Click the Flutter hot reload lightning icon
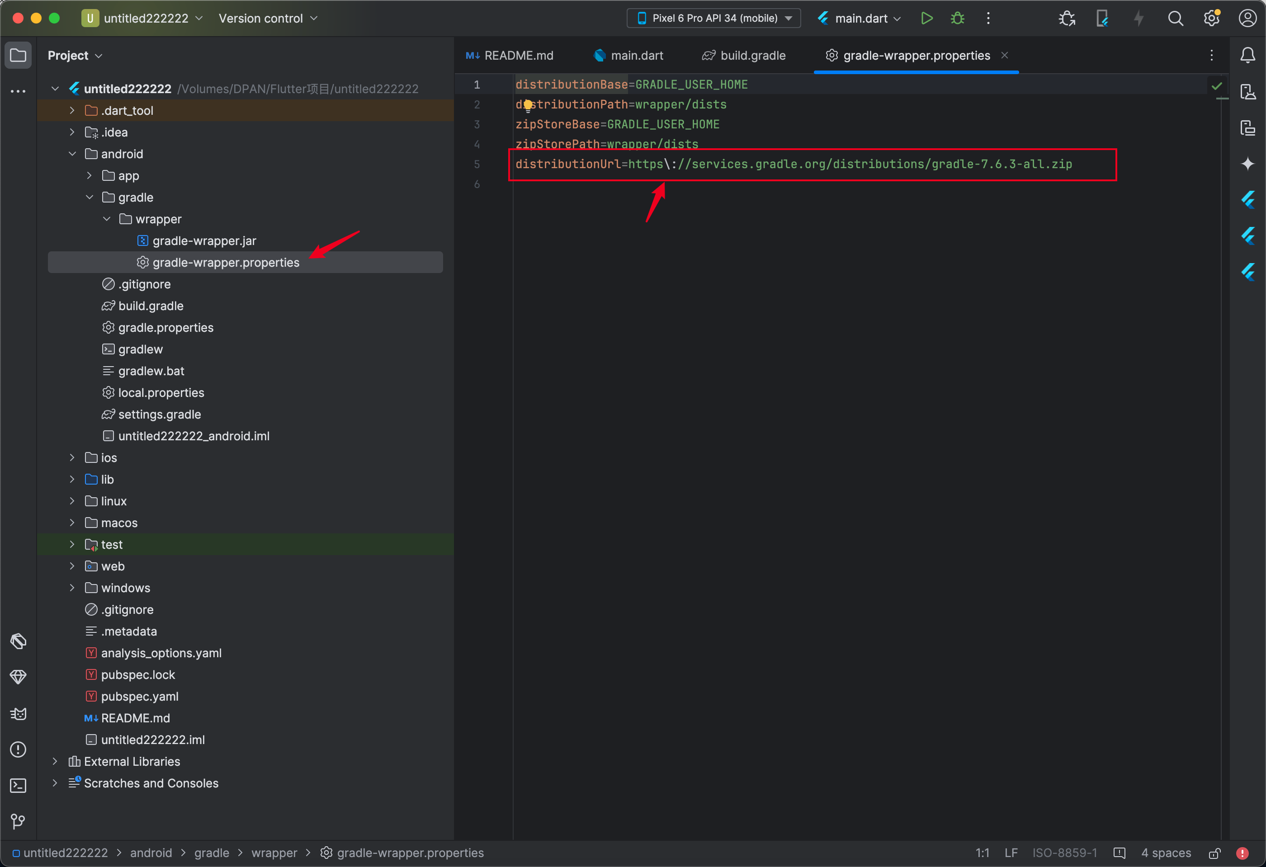This screenshot has width=1266, height=867. (1138, 19)
